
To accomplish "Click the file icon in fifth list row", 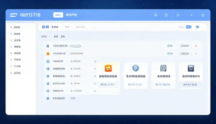I will (48, 76).
